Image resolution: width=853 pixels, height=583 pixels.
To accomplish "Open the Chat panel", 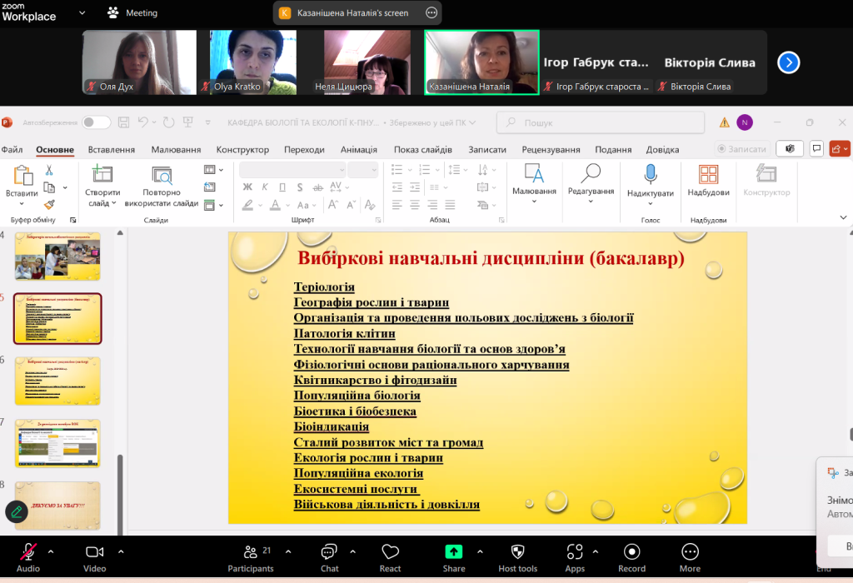I will point(329,552).
